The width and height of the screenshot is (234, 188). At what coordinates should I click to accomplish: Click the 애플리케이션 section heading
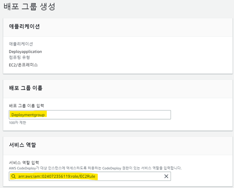[24, 26]
